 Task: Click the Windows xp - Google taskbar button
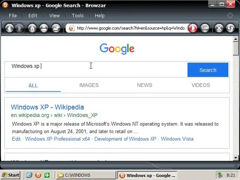pos(147,175)
